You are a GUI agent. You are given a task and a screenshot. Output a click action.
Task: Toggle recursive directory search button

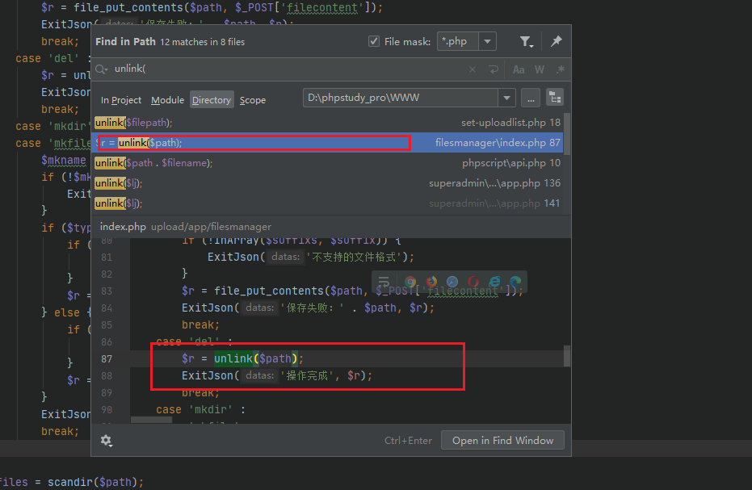[554, 98]
